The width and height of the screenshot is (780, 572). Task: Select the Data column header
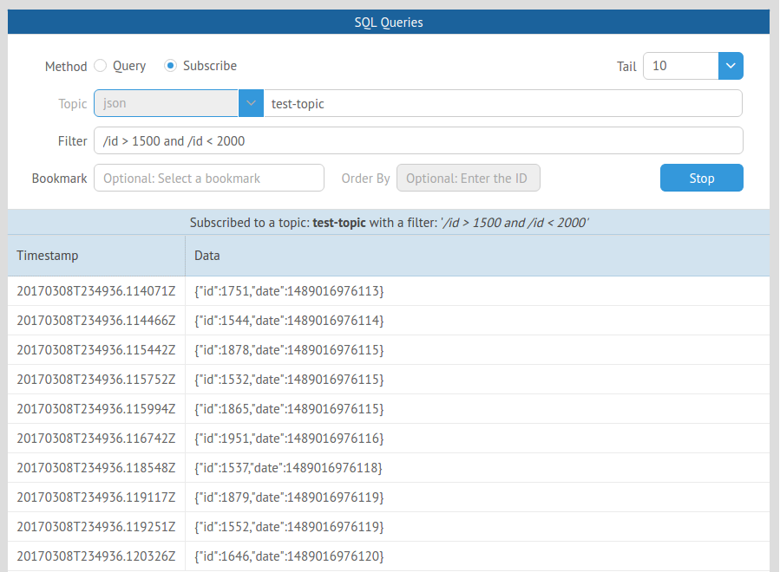[206, 255]
